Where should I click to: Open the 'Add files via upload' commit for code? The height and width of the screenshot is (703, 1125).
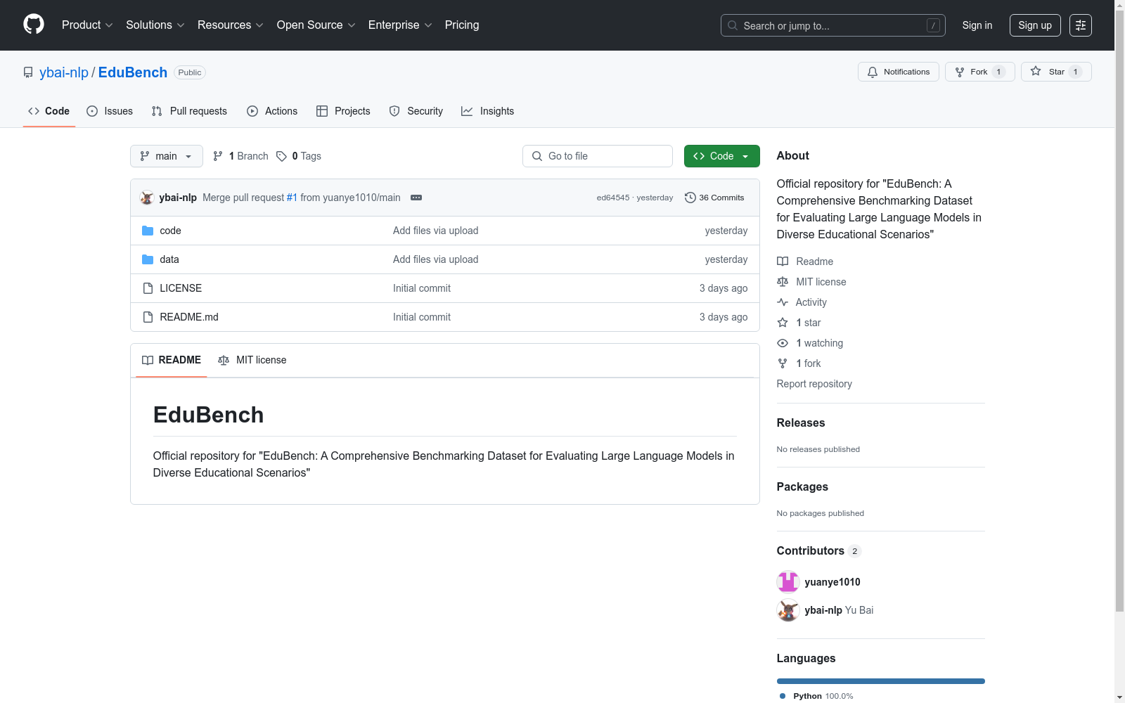(436, 231)
